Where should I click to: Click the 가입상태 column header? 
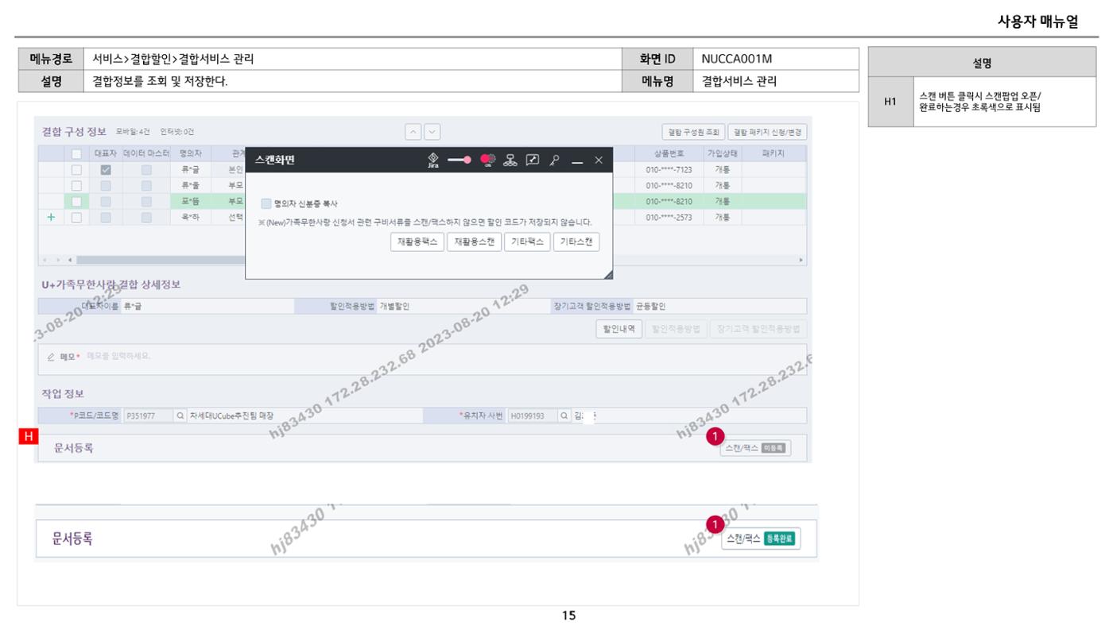(x=723, y=153)
